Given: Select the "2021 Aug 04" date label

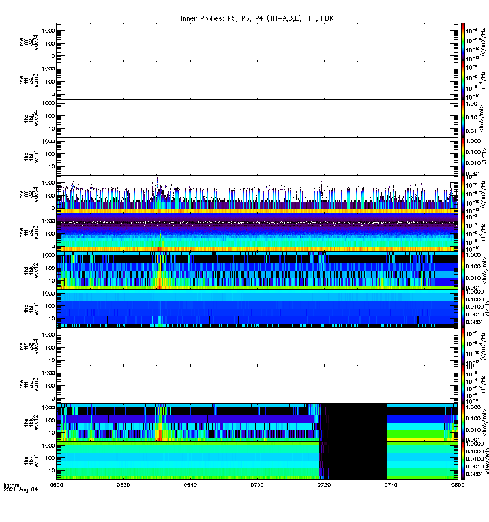Looking at the screenshot, I should [20, 489].
